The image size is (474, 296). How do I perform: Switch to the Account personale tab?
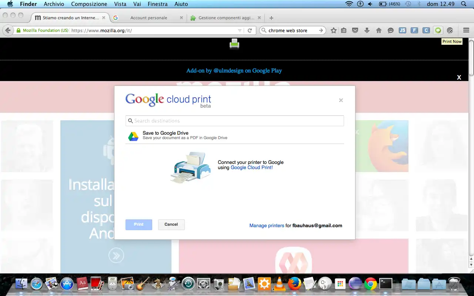148,18
